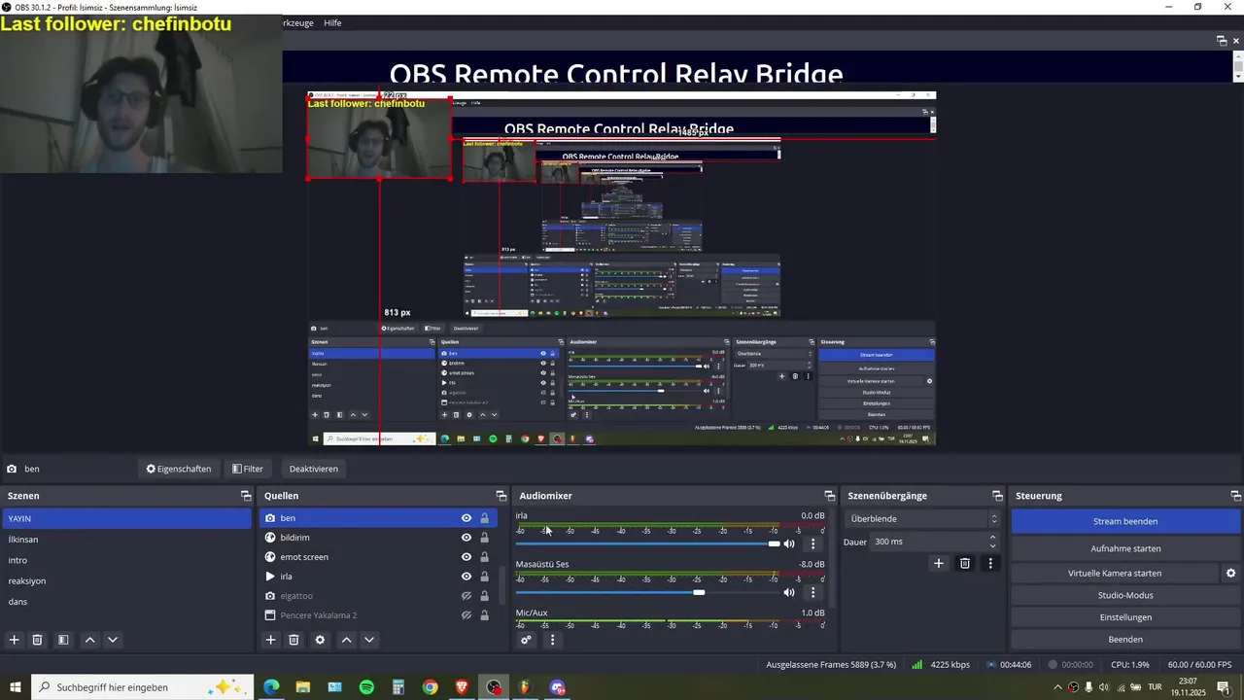
Task: Open Spotify from the taskbar
Action: pyautogui.click(x=366, y=687)
